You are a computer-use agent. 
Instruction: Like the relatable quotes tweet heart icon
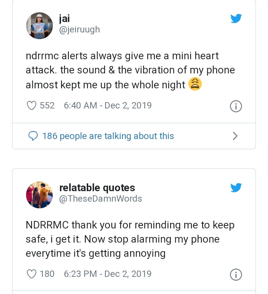click(x=32, y=274)
